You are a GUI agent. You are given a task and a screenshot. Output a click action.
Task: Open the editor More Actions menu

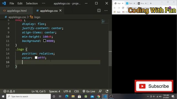coord(106,10)
